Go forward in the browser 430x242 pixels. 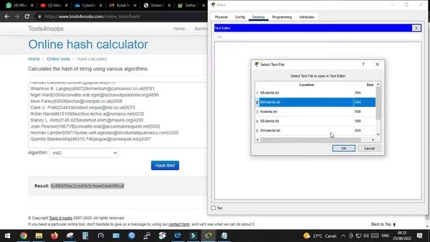pos(17,16)
